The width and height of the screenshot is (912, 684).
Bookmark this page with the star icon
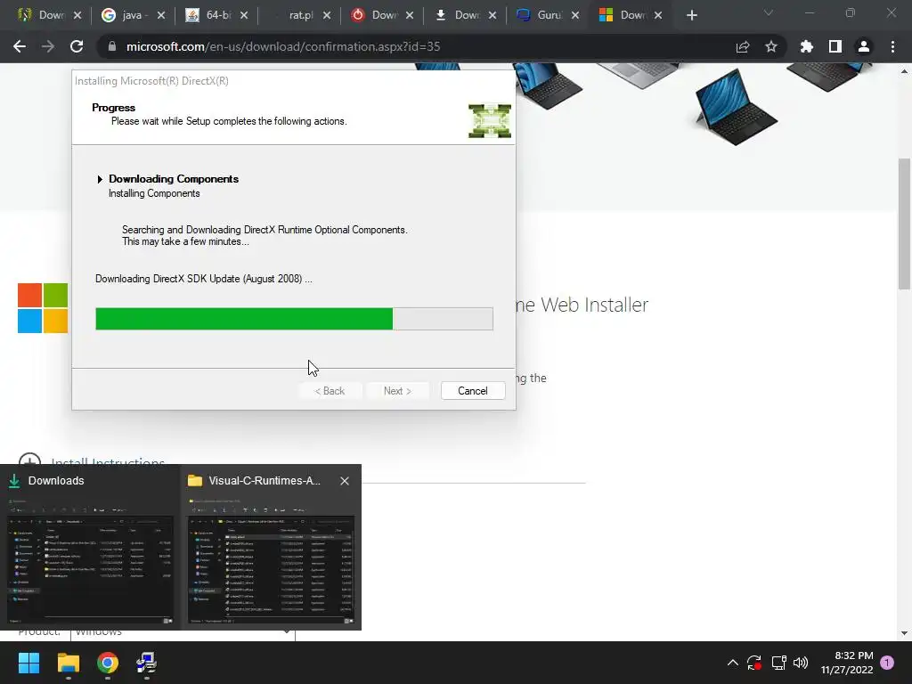[x=771, y=46]
